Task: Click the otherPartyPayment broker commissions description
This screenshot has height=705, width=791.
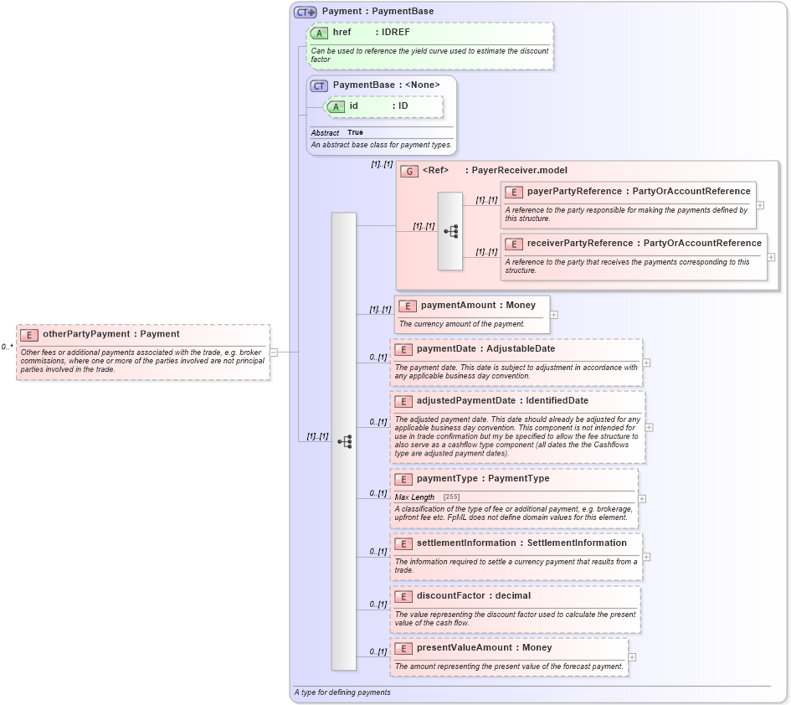Action: (142, 361)
